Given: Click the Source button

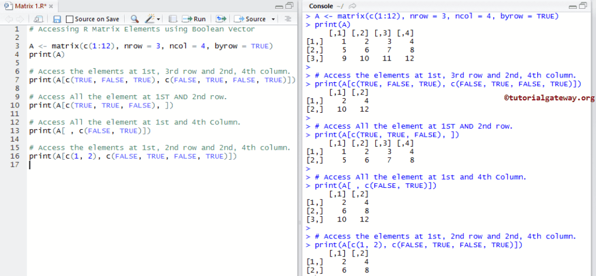Looking at the screenshot, I should click(x=251, y=19).
